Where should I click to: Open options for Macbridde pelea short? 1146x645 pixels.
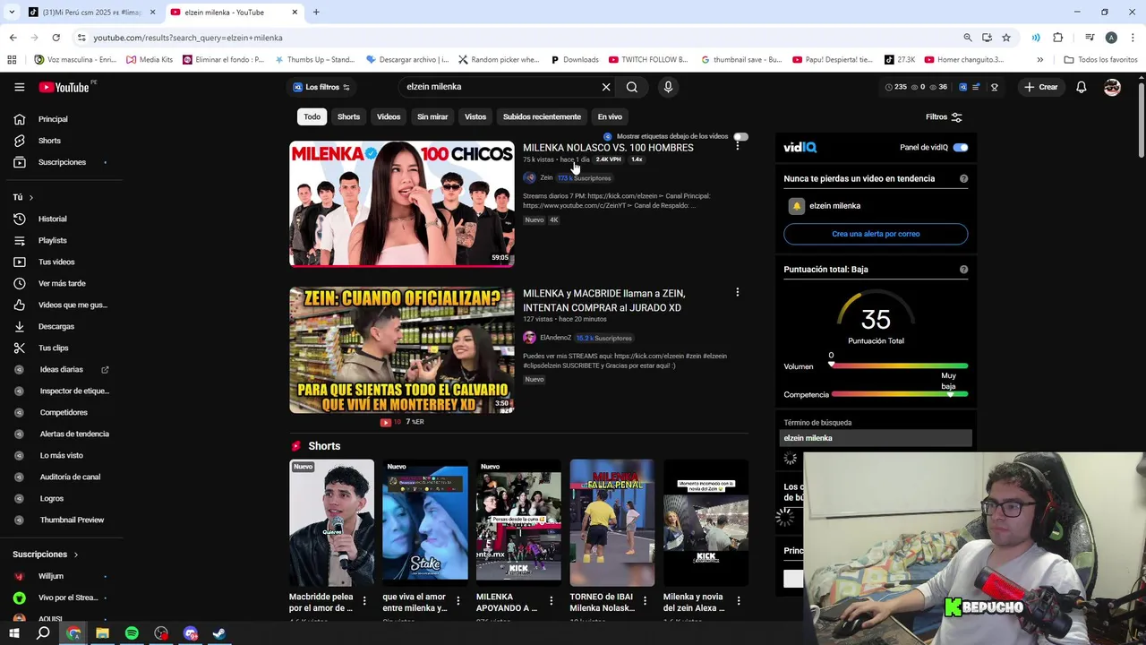point(364,601)
